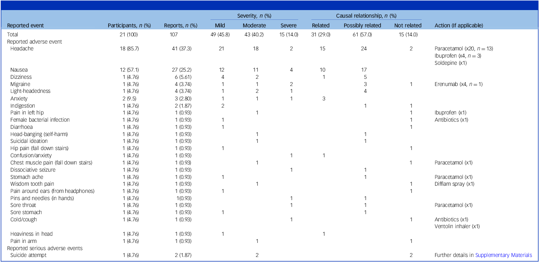
Task: Click the 'Moderate' column header
Action: (x=254, y=26)
